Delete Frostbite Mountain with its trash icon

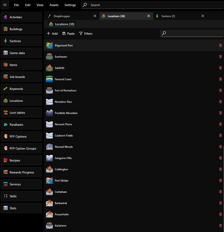point(221,113)
